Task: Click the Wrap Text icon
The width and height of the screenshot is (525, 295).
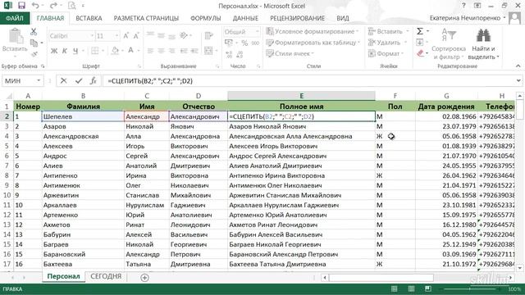Action: click(208, 35)
